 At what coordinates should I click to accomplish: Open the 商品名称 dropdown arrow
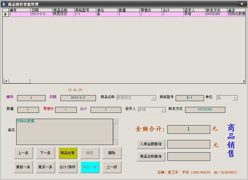[153, 98]
